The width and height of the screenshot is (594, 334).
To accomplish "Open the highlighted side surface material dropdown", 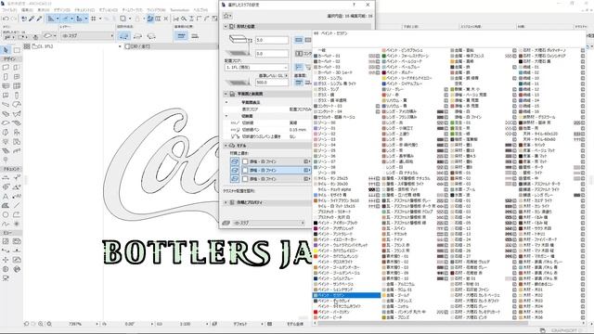I will [x=277, y=171].
